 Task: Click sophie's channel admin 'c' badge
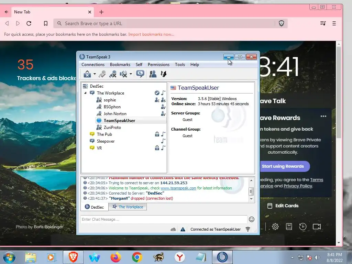(x=157, y=100)
